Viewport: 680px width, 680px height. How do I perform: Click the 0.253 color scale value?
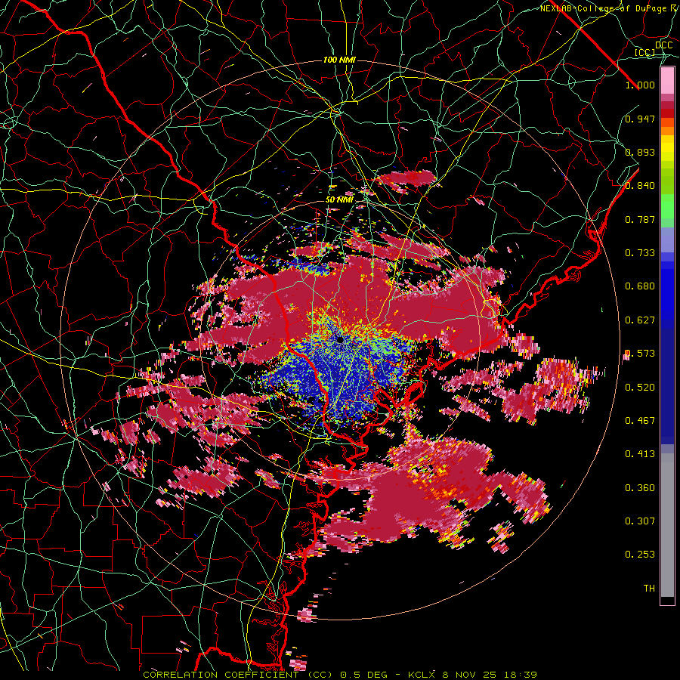coord(640,555)
